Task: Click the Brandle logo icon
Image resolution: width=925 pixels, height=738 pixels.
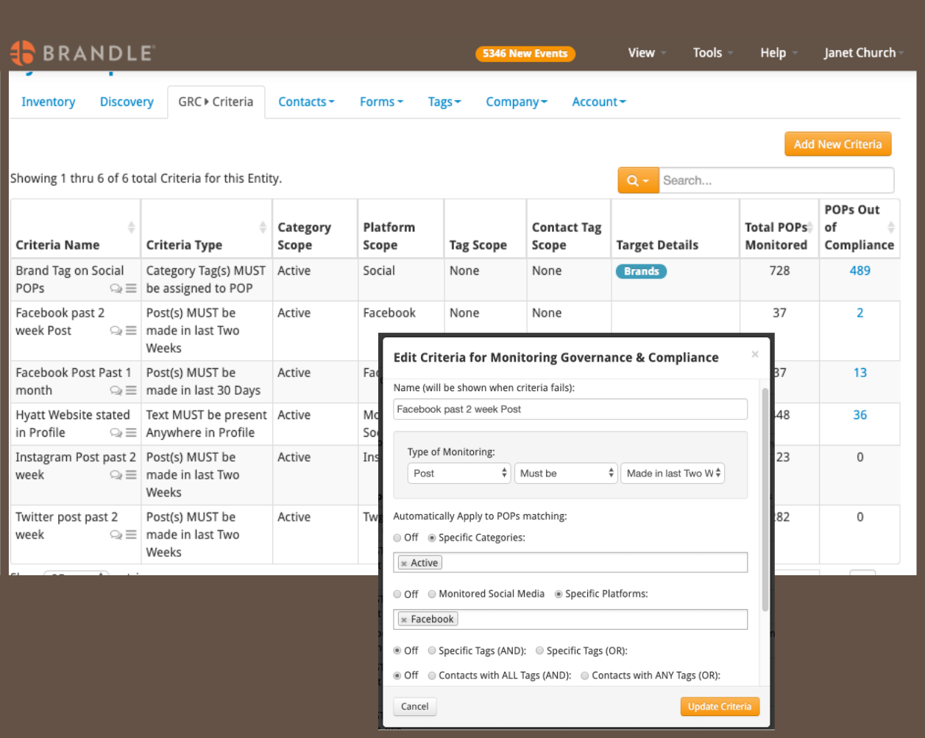Action: point(22,53)
